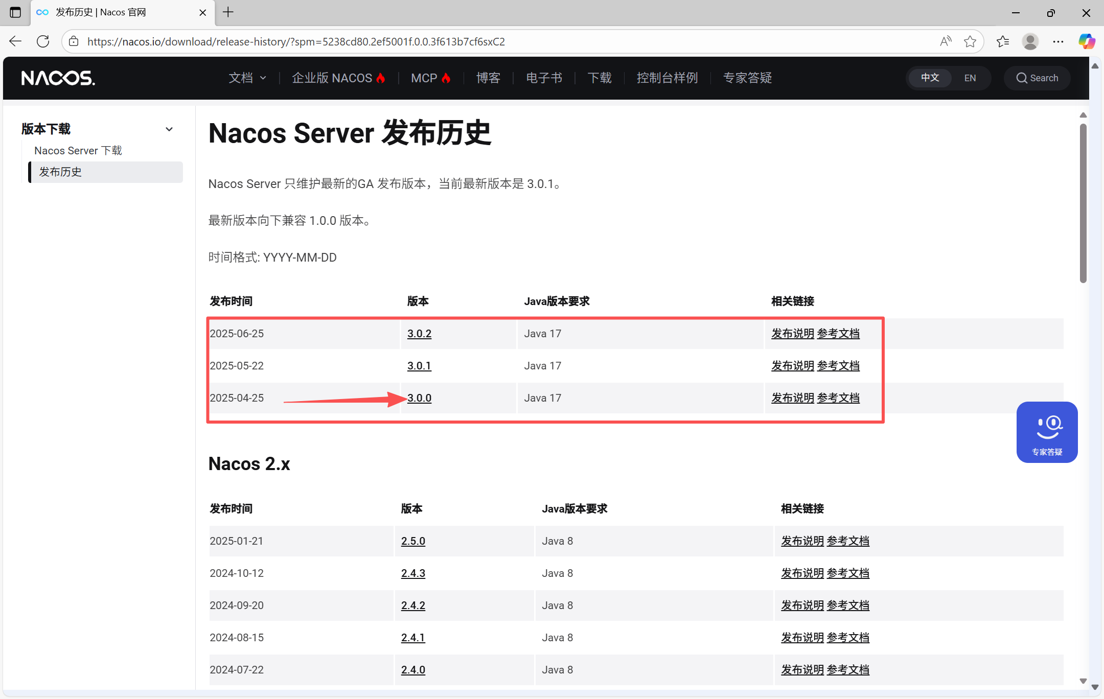Open the 专家答疑 floating assistant

tap(1047, 432)
